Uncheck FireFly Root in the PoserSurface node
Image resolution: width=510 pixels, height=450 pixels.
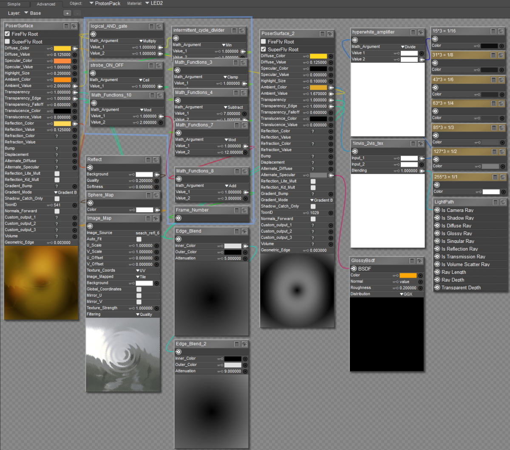7,34
